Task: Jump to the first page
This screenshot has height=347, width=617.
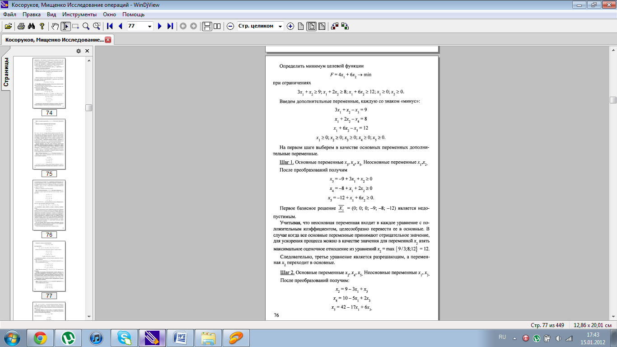Action: 110,26
